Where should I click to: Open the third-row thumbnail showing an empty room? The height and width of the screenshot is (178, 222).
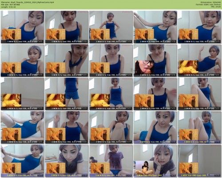pos(23,94)
